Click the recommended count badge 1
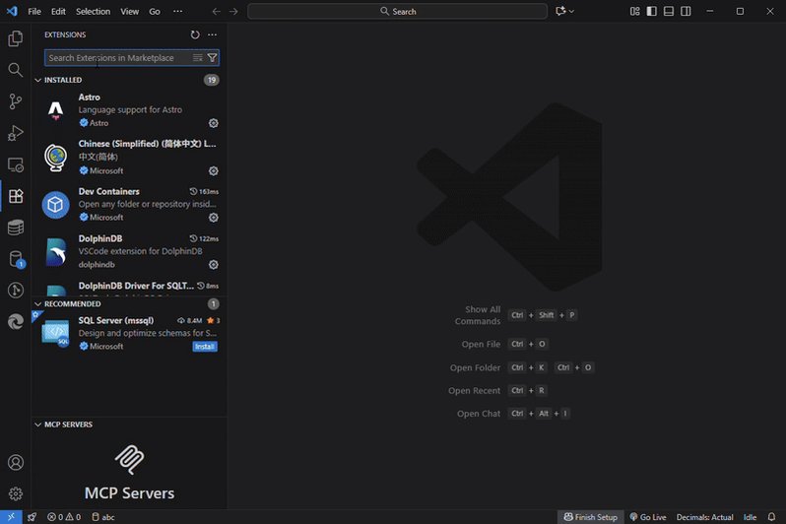This screenshot has width=786, height=524. point(213,304)
